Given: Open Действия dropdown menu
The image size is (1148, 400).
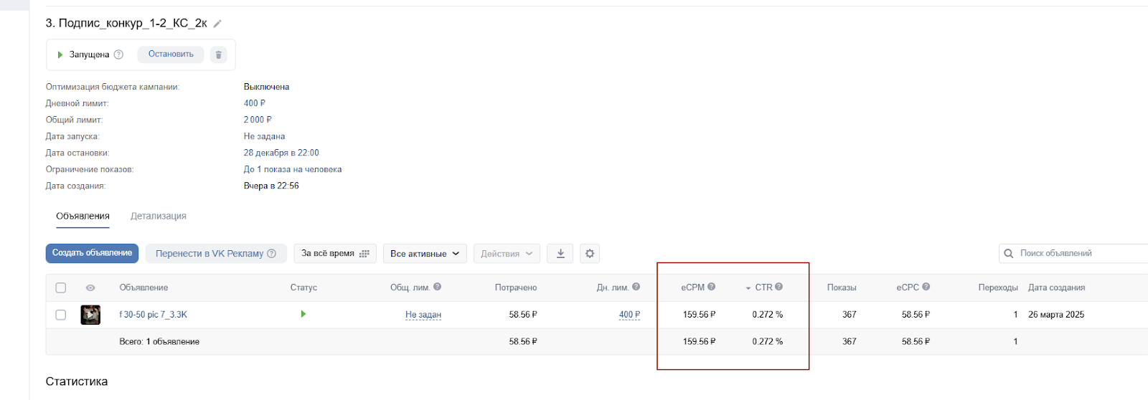Looking at the screenshot, I should (x=507, y=253).
